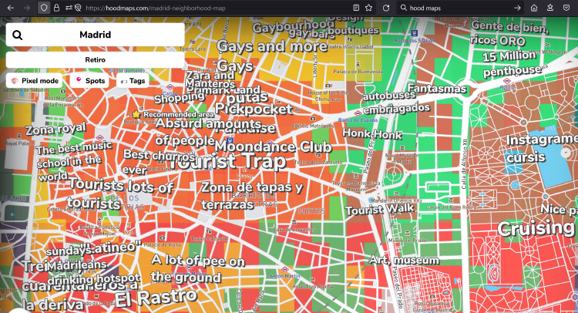Click the search magnifier icon beside Madrid

coord(18,35)
